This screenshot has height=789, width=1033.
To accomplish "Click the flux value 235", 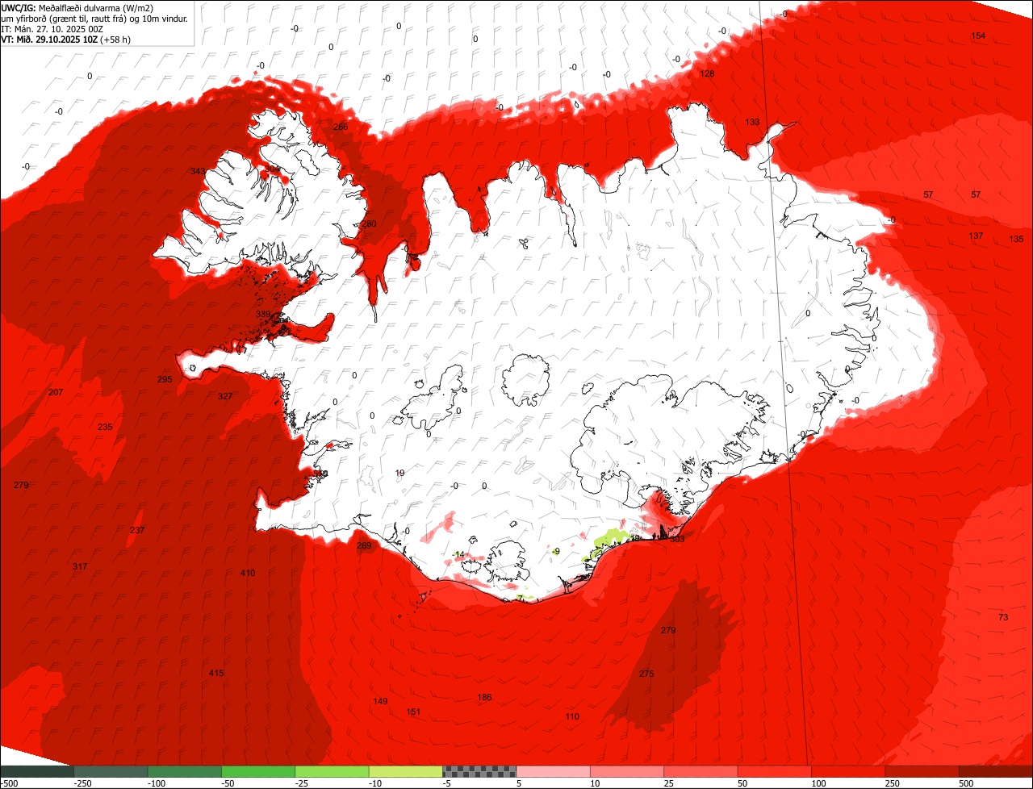I will pos(105,427).
